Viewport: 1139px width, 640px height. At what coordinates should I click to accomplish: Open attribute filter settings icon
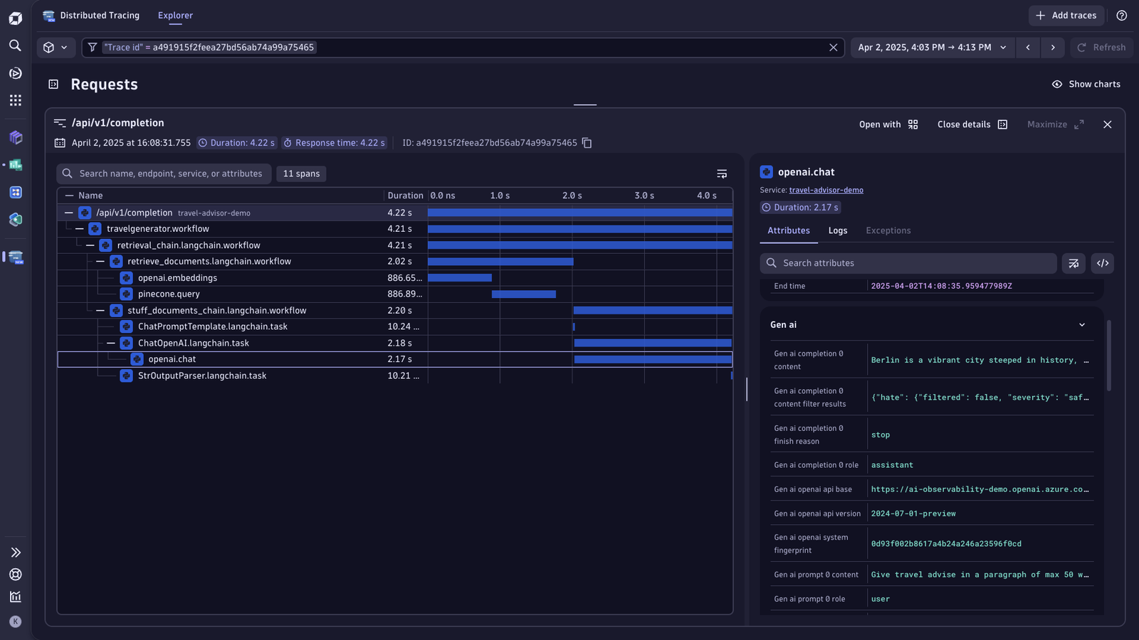coord(1074,263)
